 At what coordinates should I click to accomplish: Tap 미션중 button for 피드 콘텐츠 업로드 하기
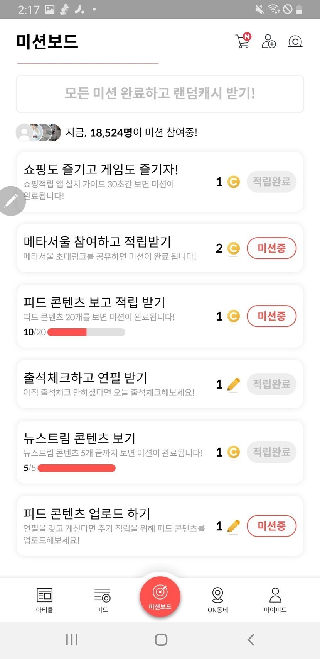[x=271, y=526]
